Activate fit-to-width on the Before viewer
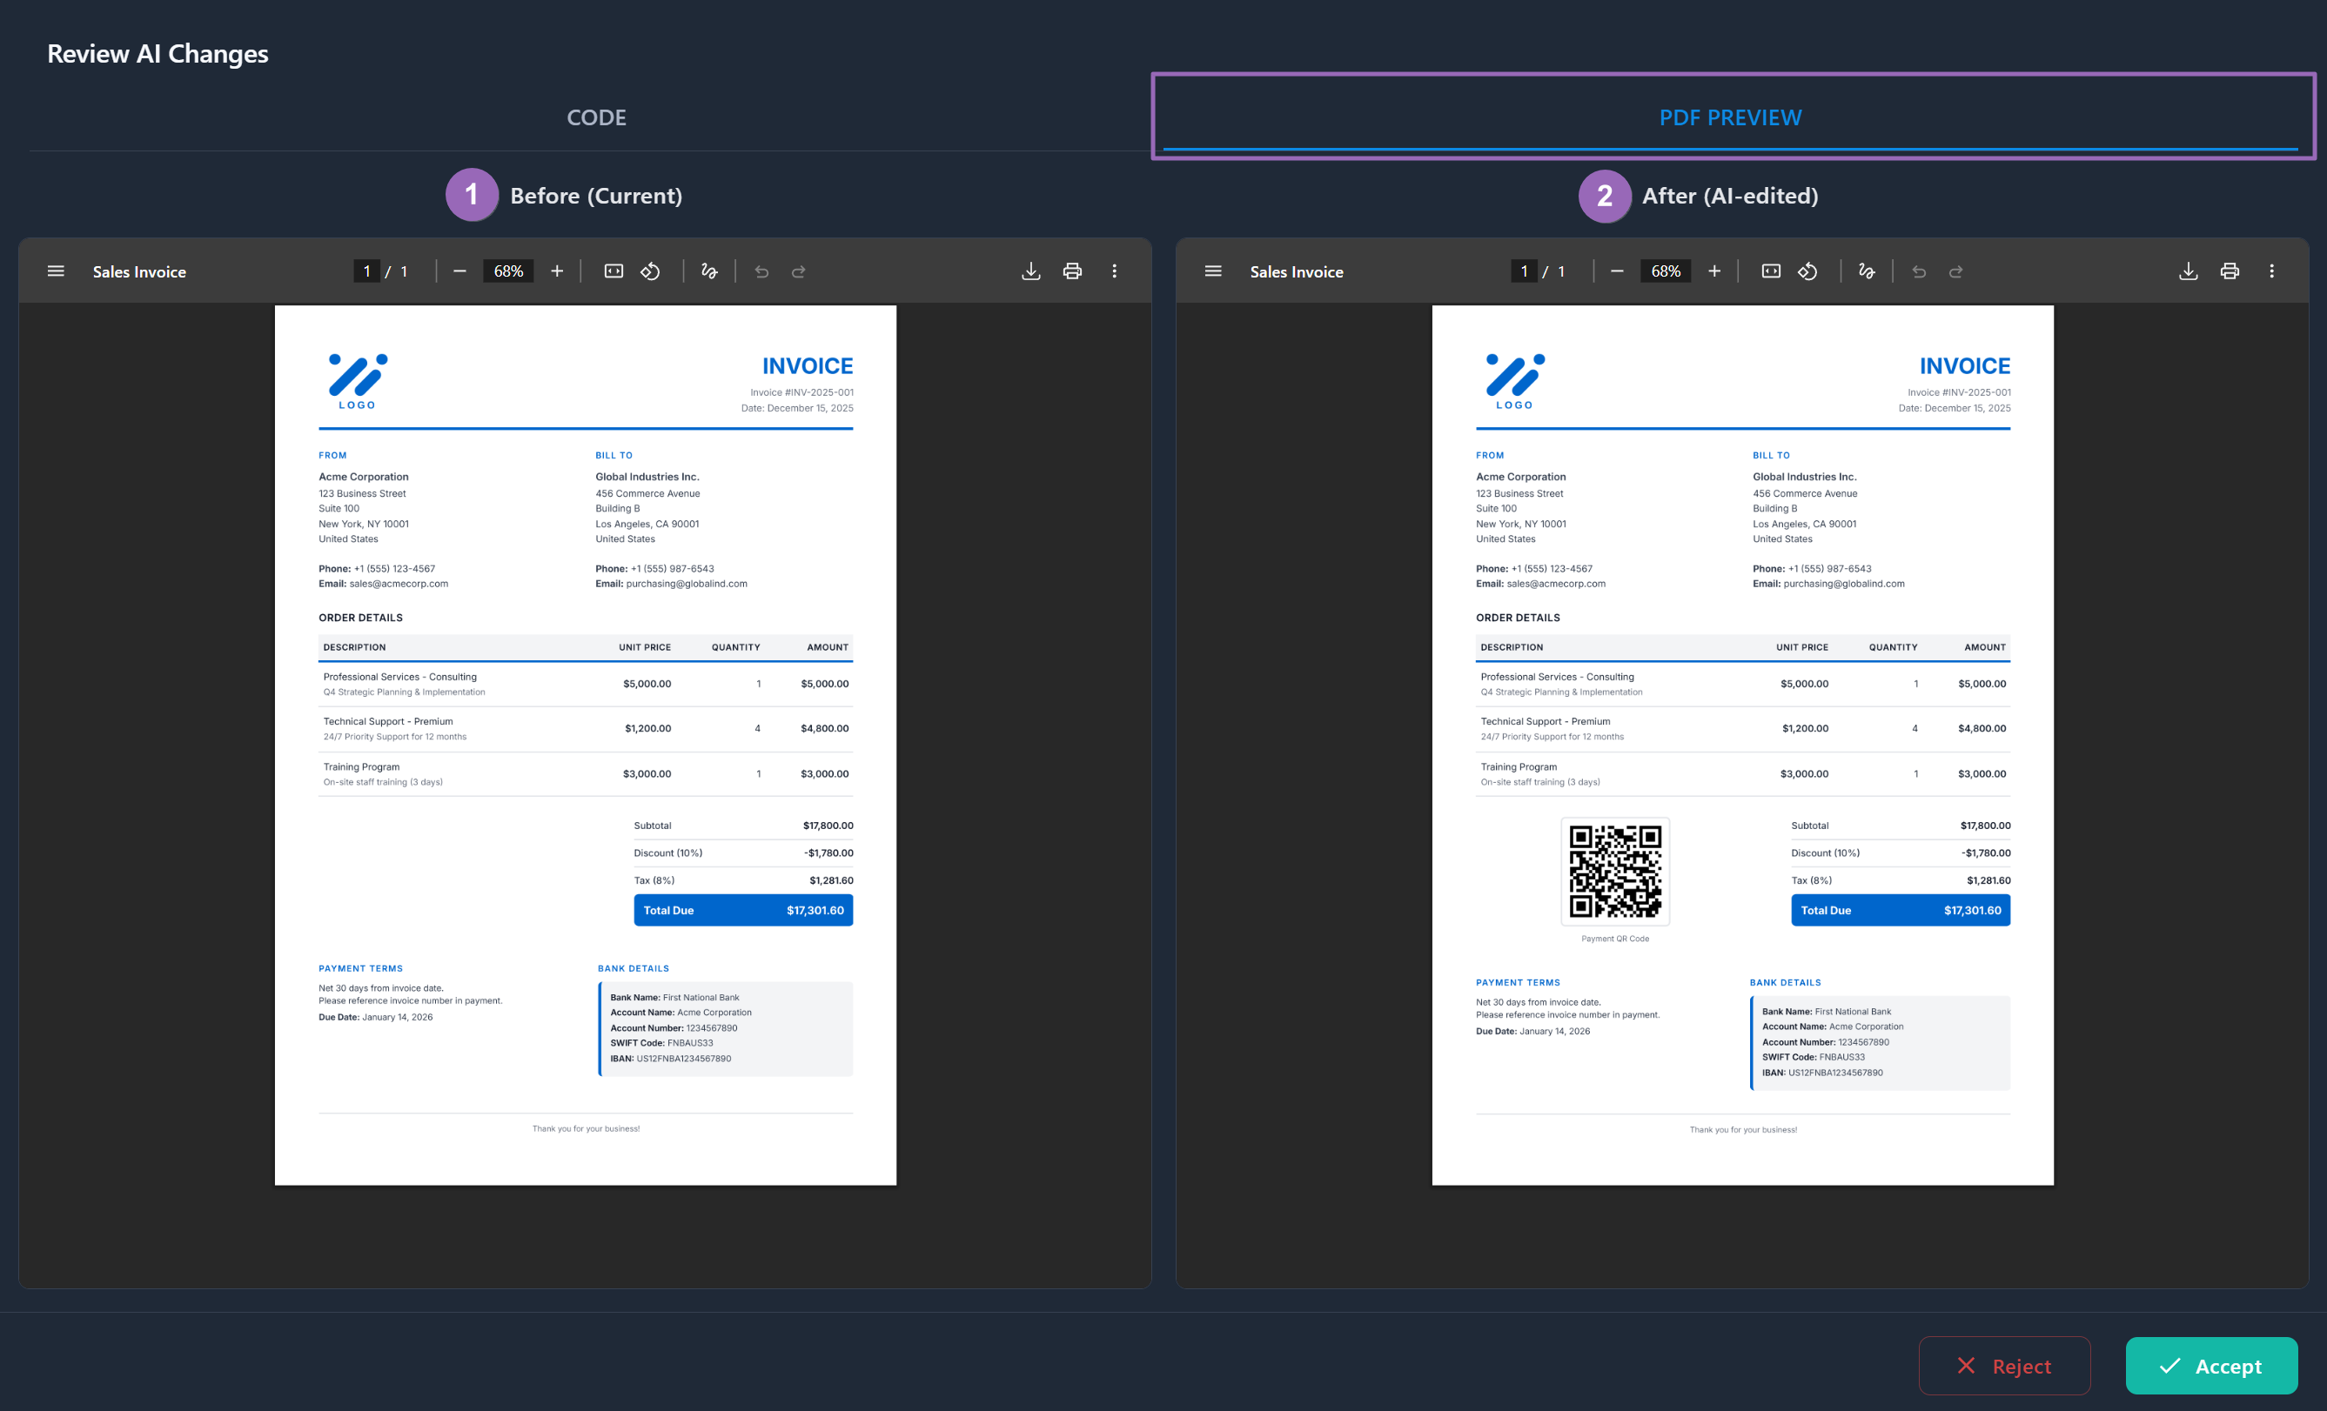Image resolution: width=2327 pixels, height=1411 pixels. click(614, 271)
